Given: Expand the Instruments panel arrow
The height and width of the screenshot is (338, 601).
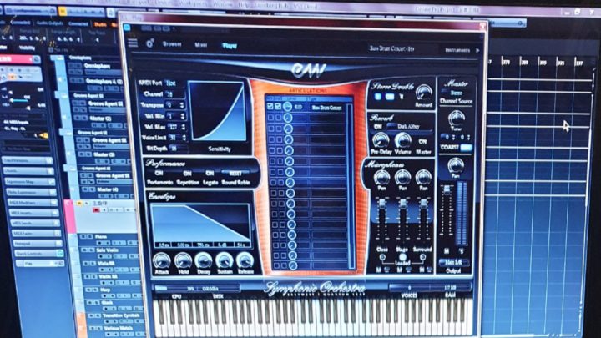Looking at the screenshot, I should click(476, 49).
